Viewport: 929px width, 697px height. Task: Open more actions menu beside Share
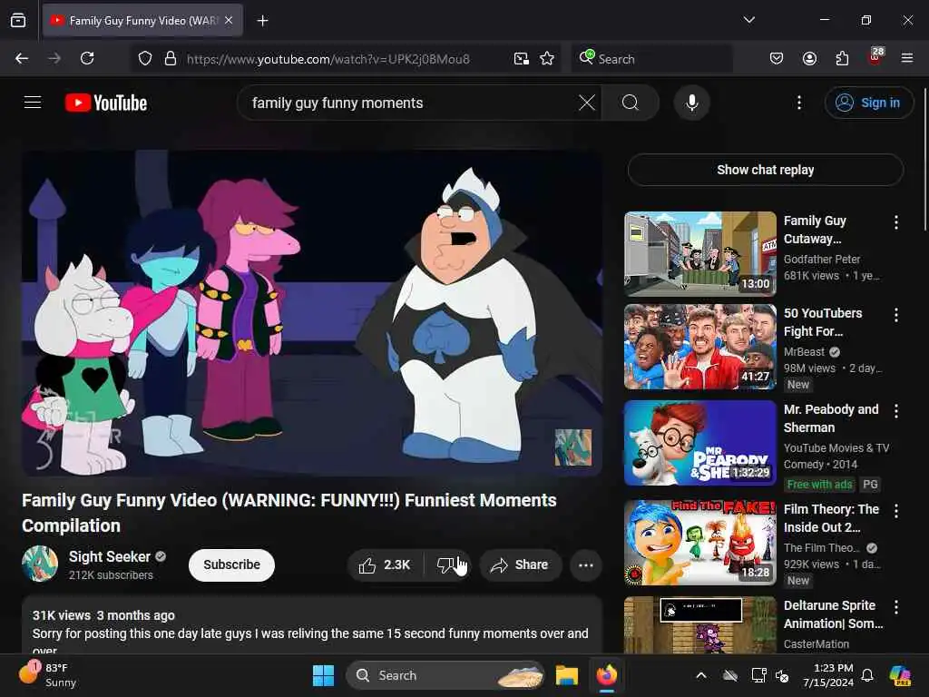586,564
